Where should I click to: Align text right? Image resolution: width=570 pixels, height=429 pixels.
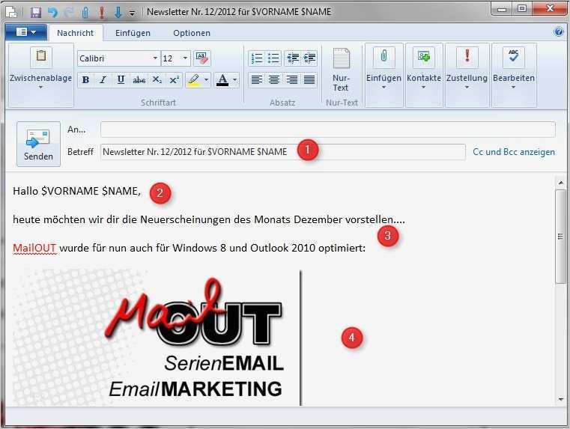tap(291, 79)
